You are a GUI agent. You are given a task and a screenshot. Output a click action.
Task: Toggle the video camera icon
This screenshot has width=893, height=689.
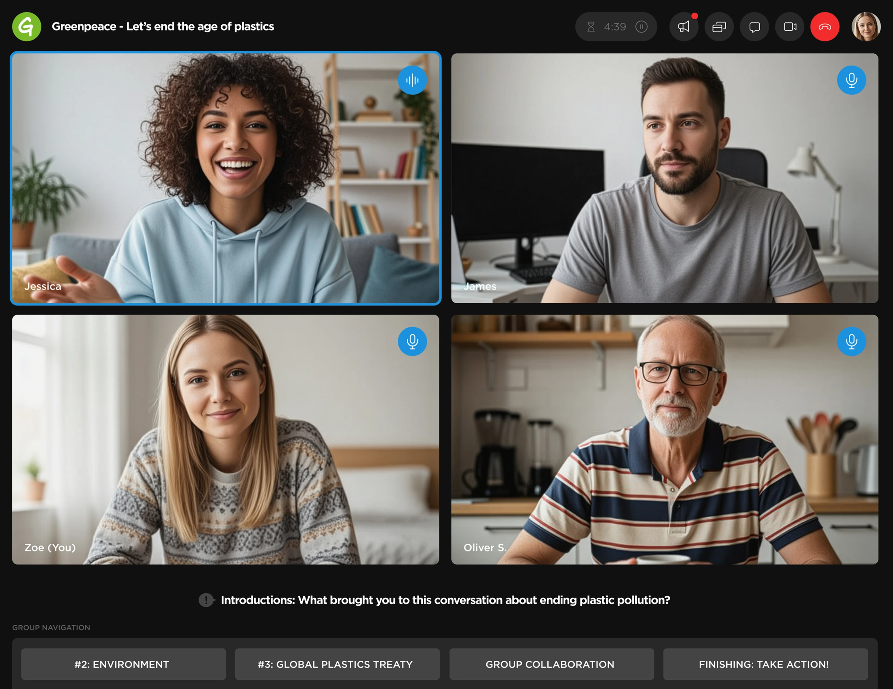tap(790, 27)
